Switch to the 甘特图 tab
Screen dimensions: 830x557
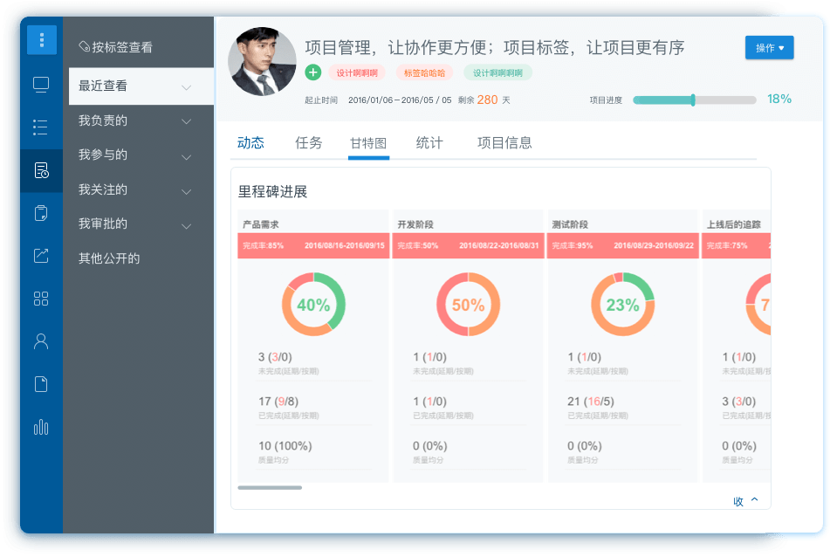(368, 143)
